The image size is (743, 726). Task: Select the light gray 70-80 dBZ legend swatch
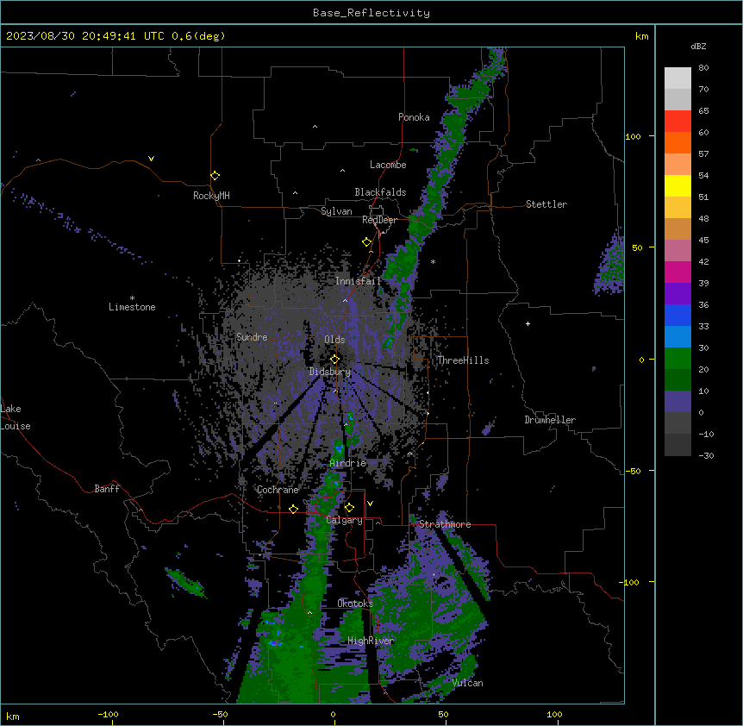pos(677,78)
